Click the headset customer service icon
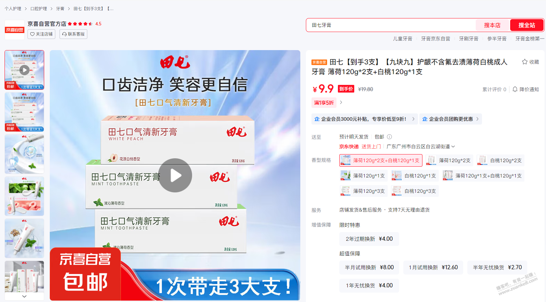 (64, 34)
